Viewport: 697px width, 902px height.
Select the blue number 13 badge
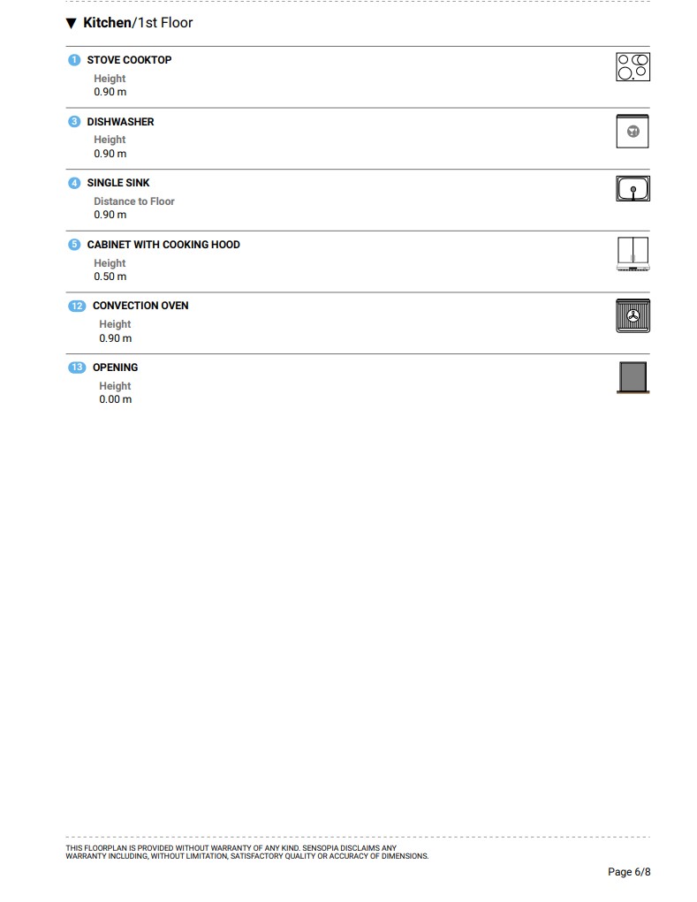pyautogui.click(x=77, y=368)
